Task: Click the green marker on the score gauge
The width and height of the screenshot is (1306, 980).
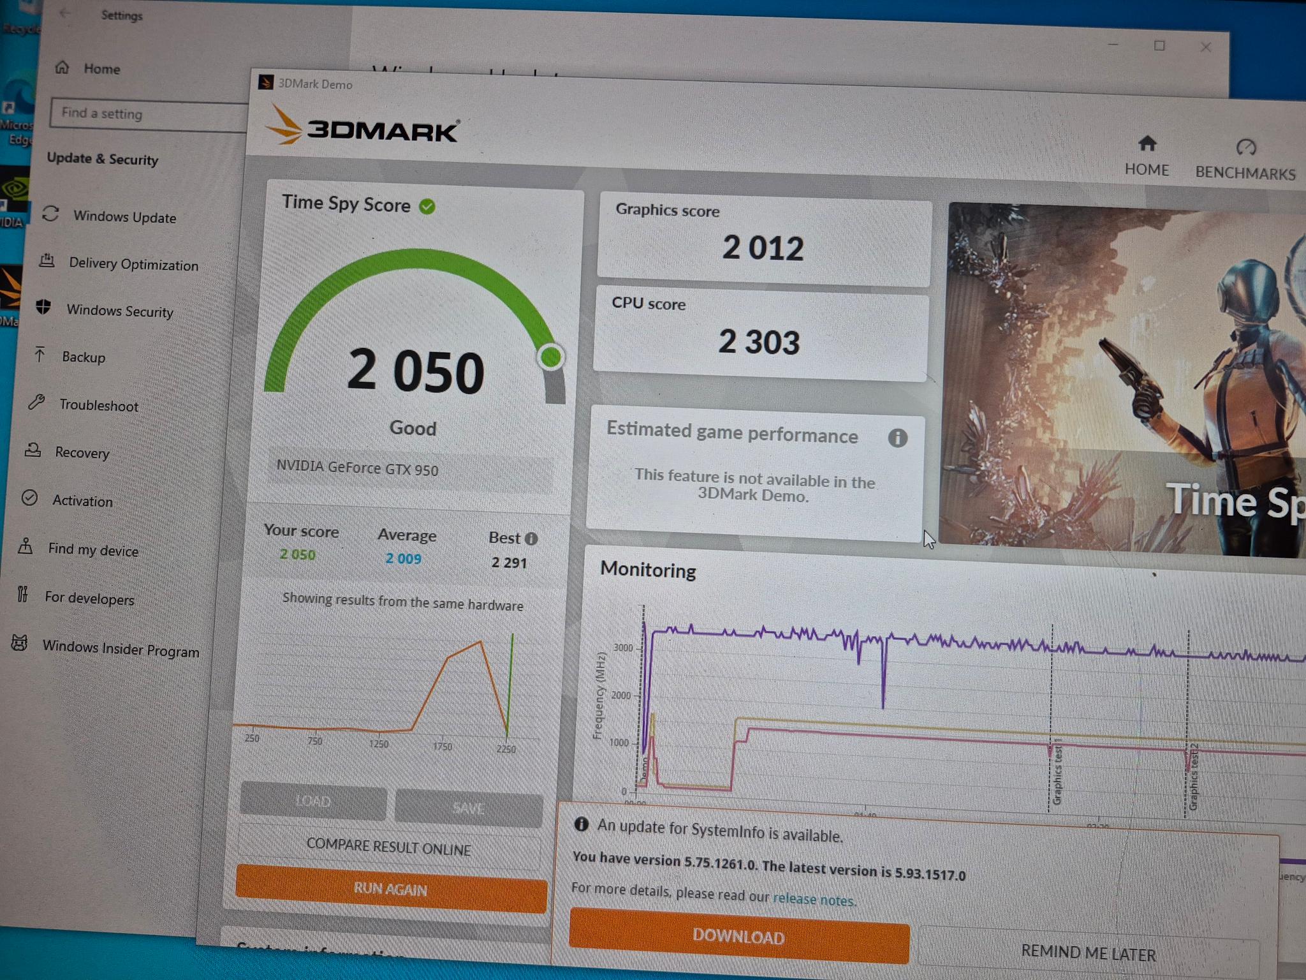Action: 551,357
